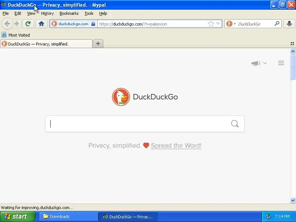The image size is (296, 222).
Task: Open the View menu
Action: tap(31, 13)
